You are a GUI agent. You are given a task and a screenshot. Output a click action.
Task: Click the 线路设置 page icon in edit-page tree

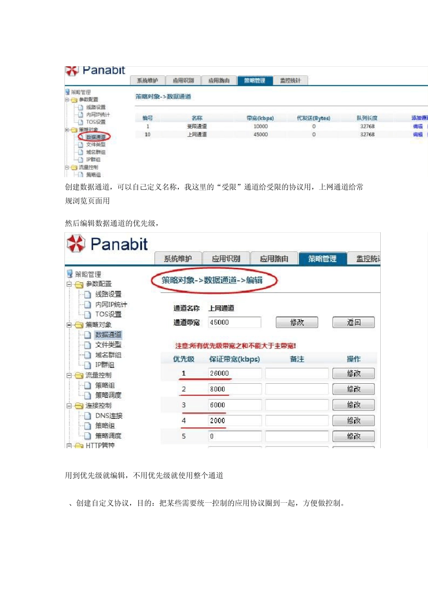[88, 294]
